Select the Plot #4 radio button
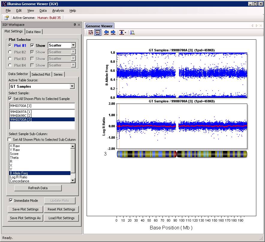The height and width of the screenshot is (242, 265). 10,65
